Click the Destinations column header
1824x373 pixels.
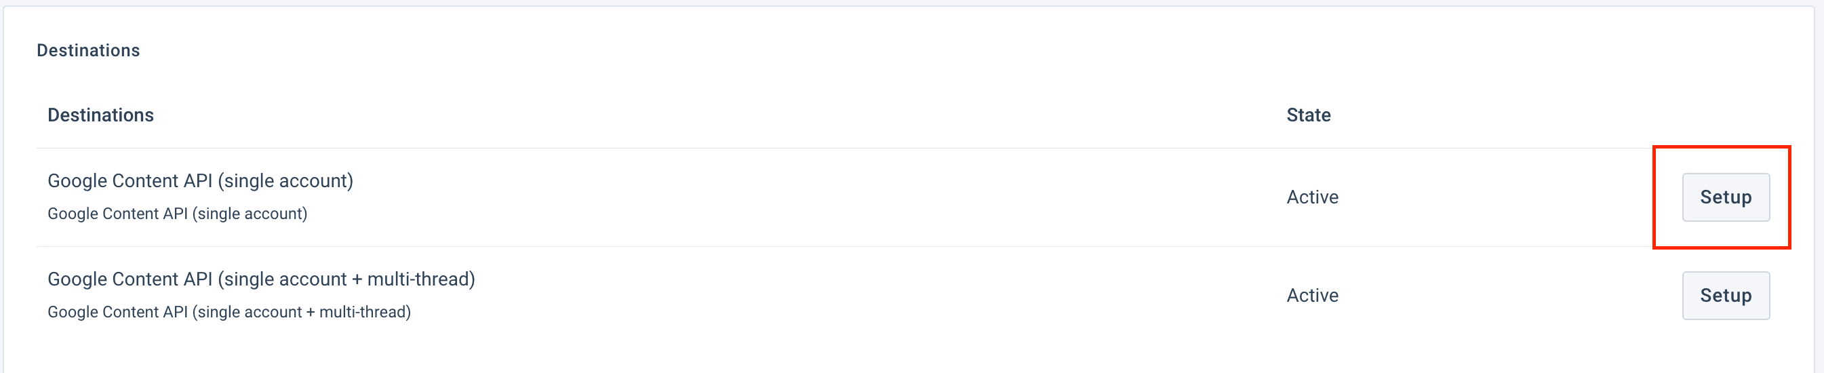pos(100,115)
